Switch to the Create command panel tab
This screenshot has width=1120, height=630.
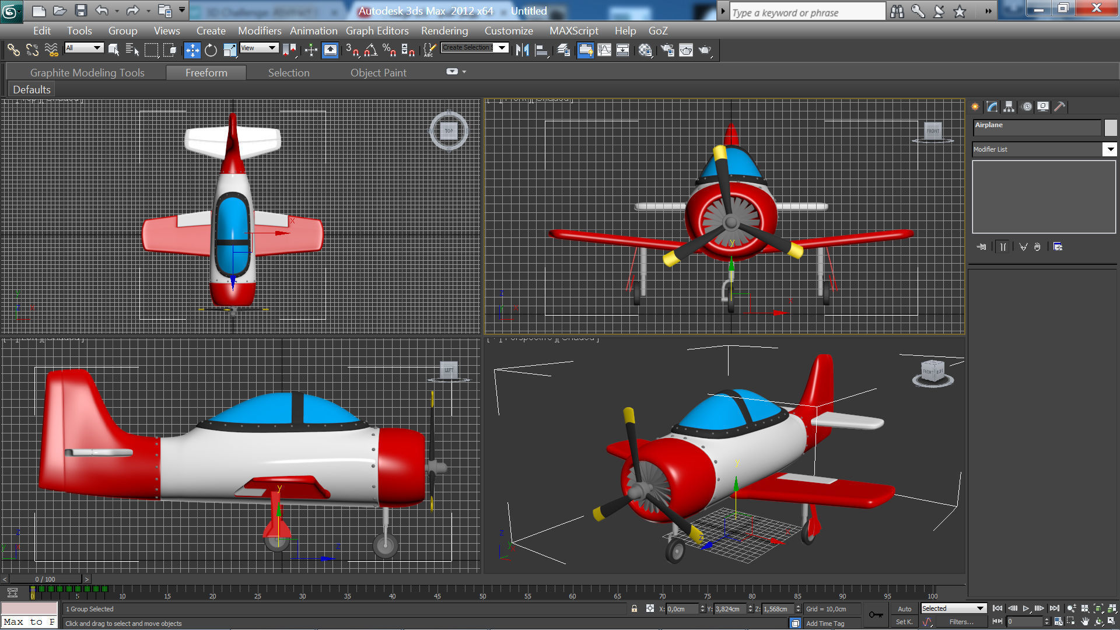(975, 107)
